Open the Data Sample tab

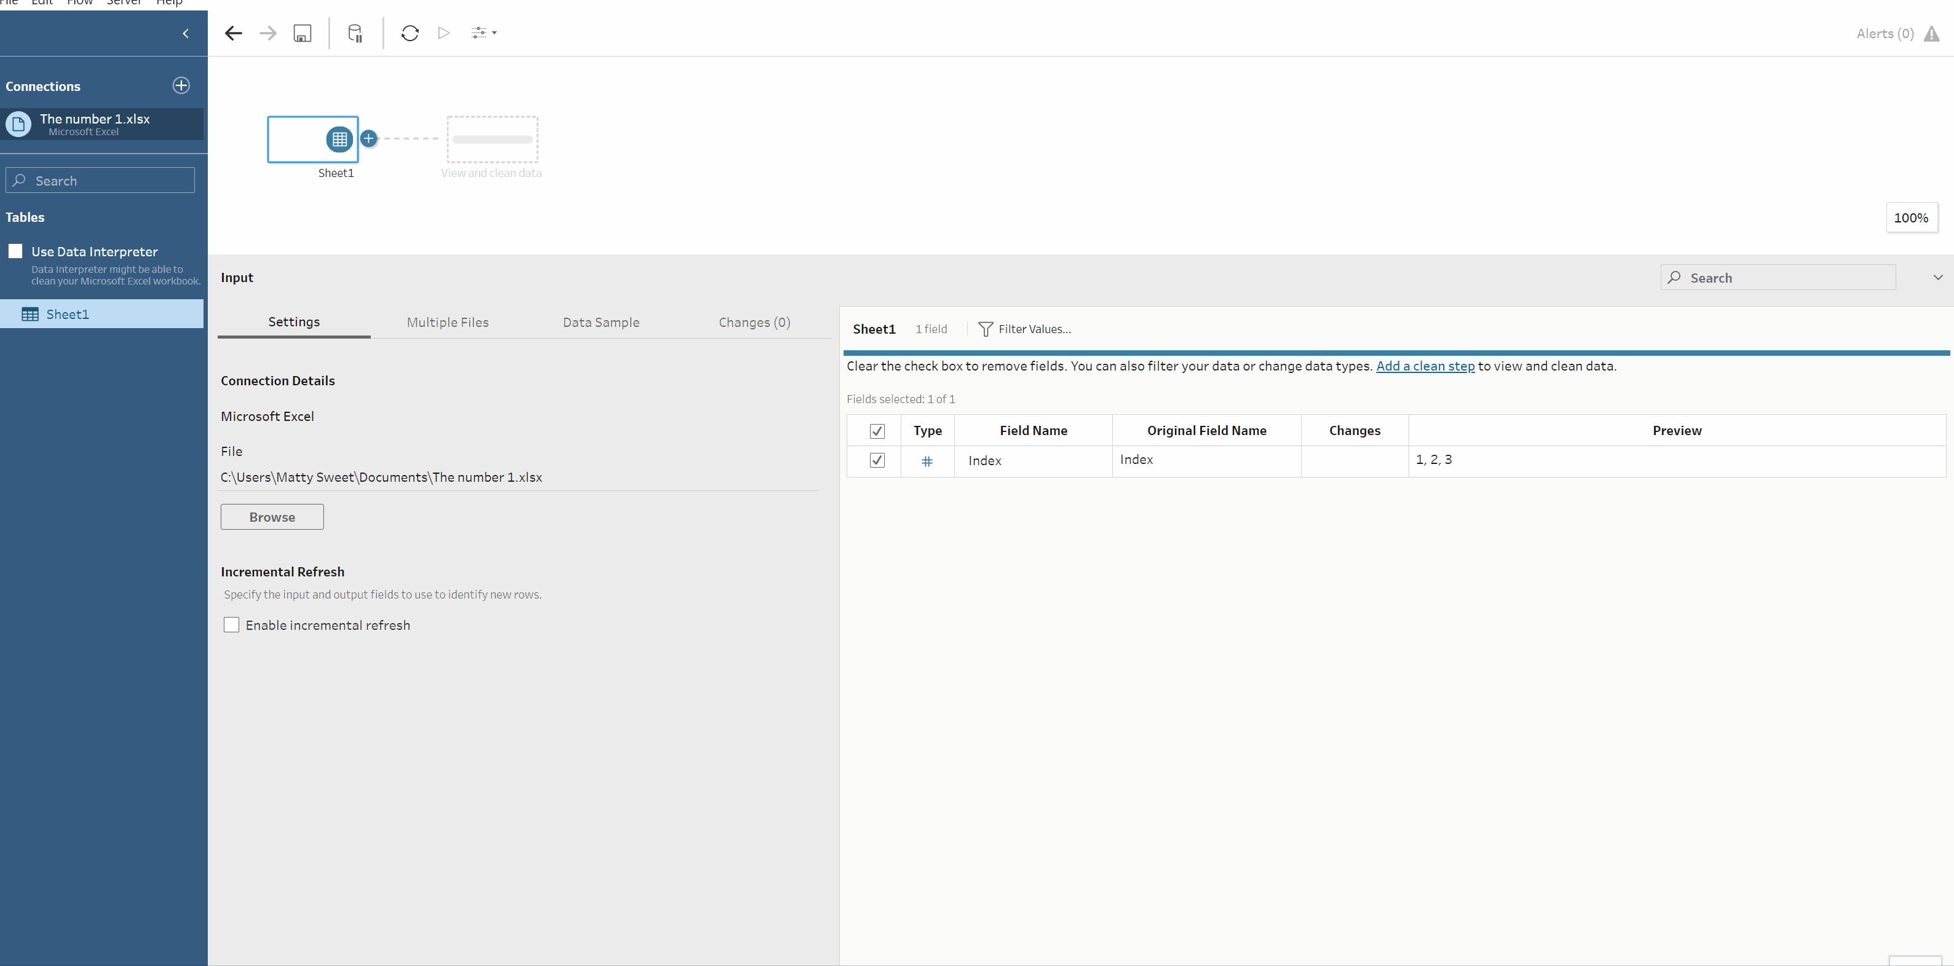click(x=601, y=322)
